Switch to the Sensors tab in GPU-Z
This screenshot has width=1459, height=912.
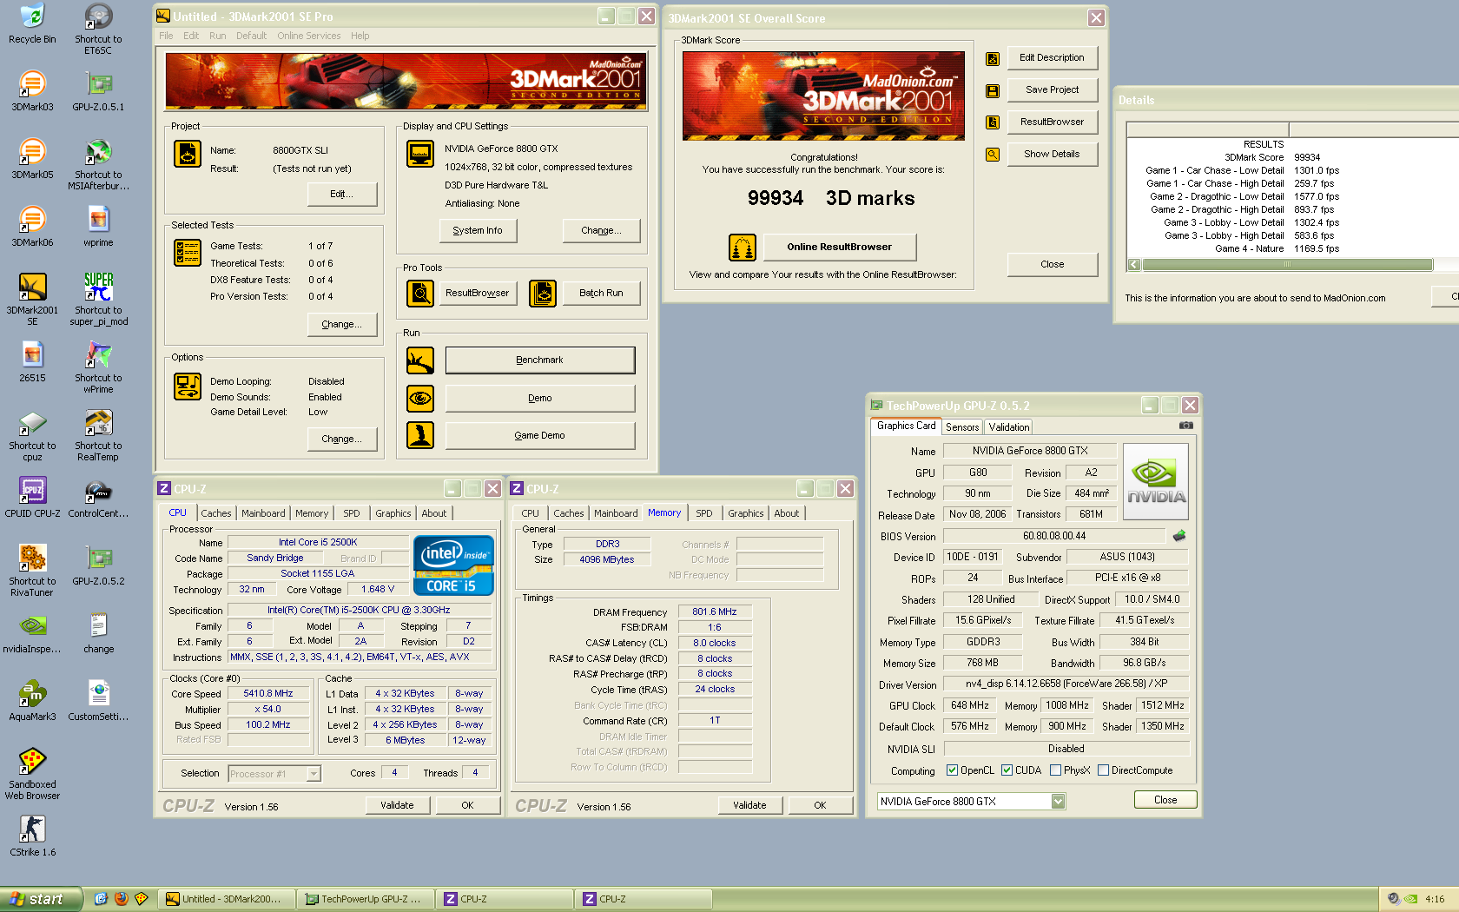coord(962,427)
